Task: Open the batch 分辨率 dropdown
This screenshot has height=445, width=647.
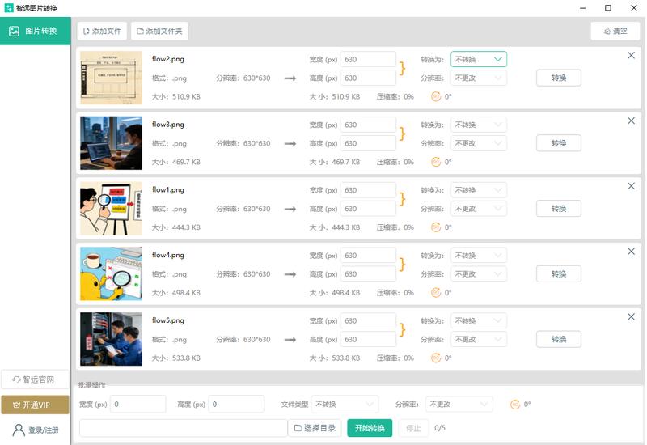Action: (x=459, y=404)
